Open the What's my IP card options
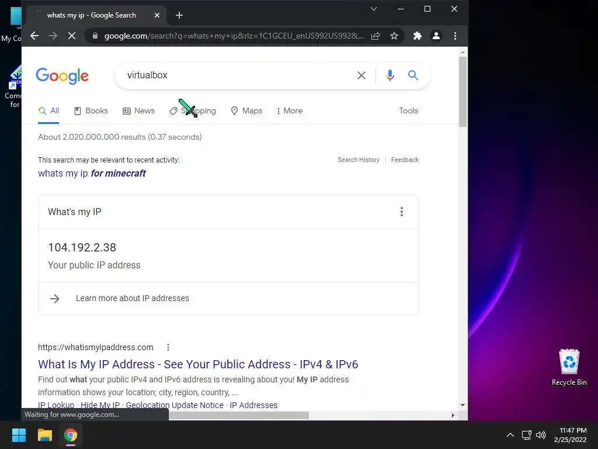 [402, 212]
